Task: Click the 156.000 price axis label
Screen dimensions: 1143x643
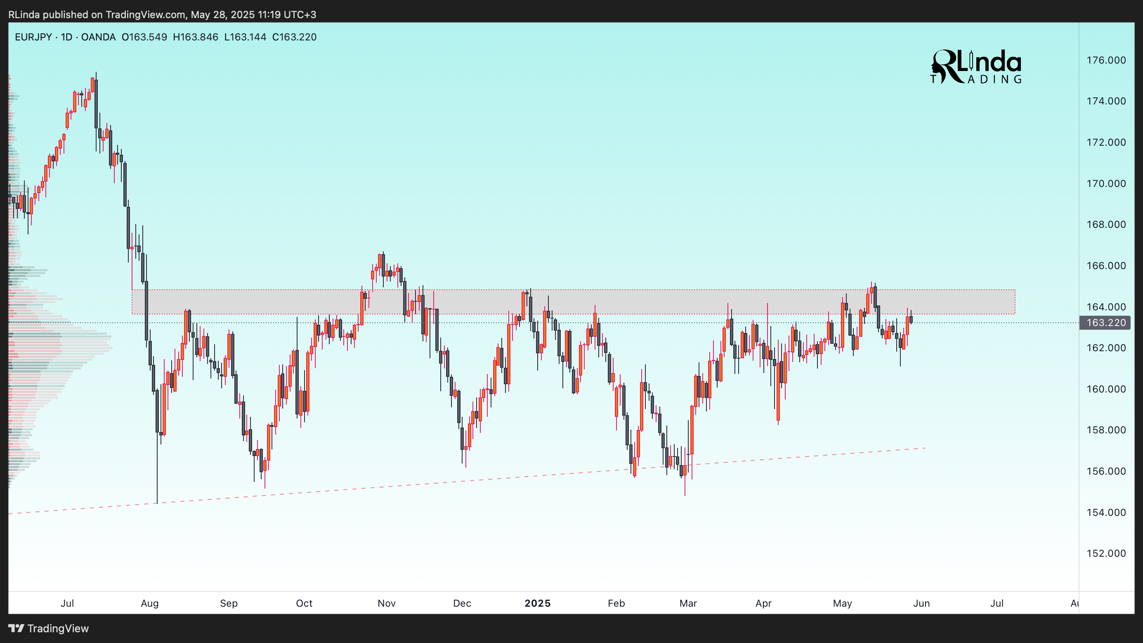Action: click(x=1106, y=471)
